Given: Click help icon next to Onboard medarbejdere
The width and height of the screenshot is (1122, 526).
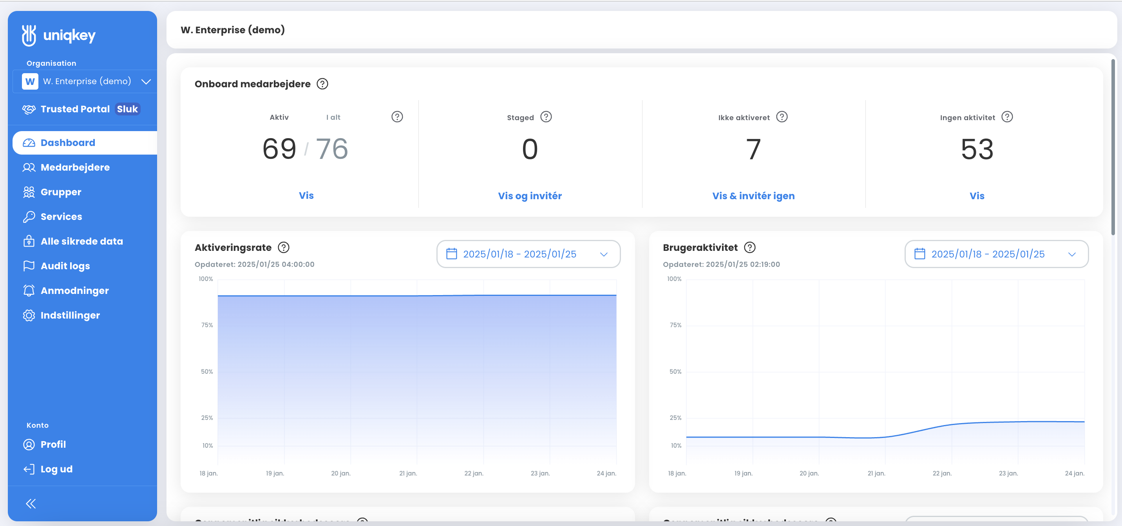Looking at the screenshot, I should pyautogui.click(x=322, y=84).
